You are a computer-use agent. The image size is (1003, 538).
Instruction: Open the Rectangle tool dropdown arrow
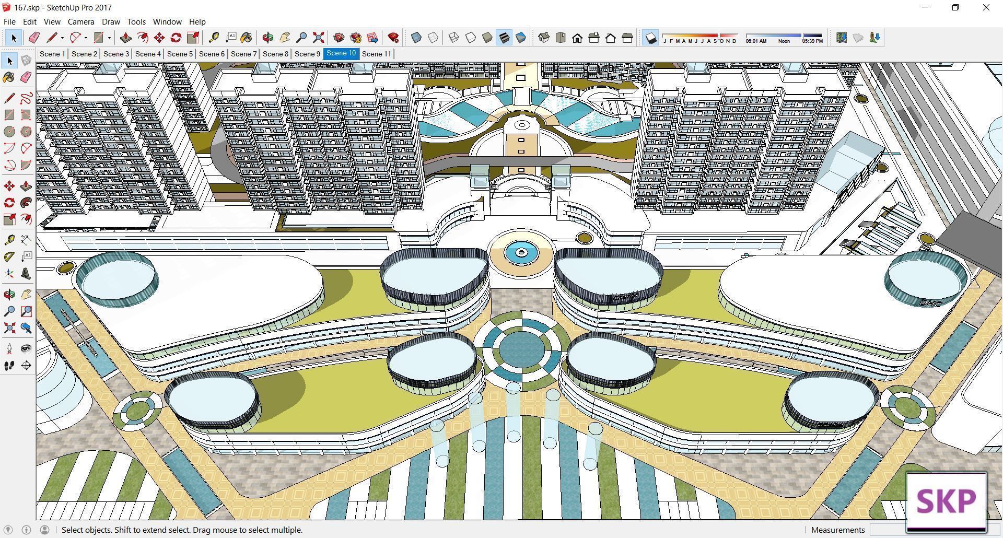(x=109, y=38)
